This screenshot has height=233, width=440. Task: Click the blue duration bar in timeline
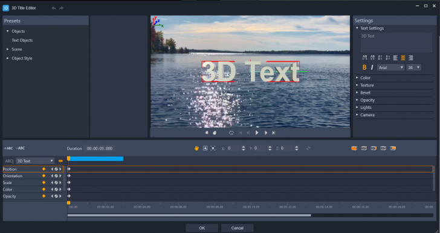pyautogui.click(x=96, y=159)
